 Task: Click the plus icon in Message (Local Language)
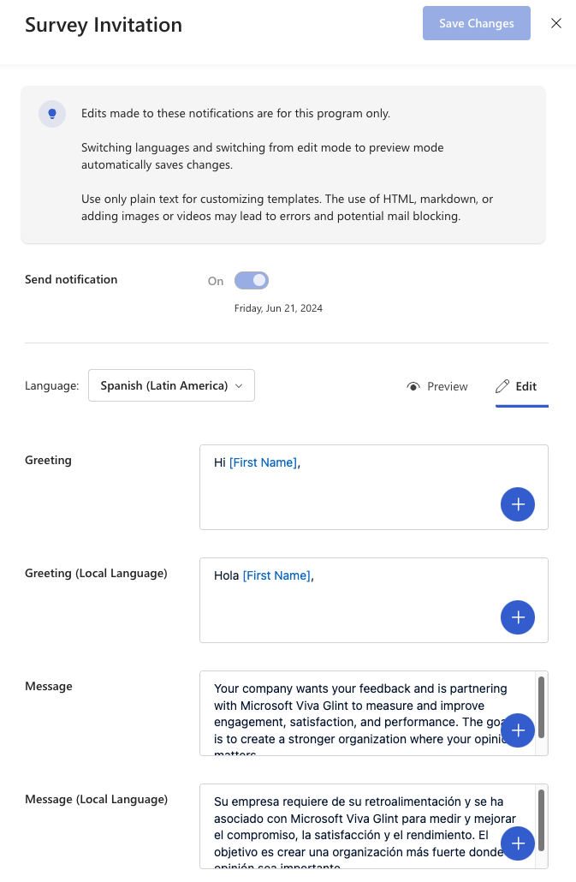518,843
